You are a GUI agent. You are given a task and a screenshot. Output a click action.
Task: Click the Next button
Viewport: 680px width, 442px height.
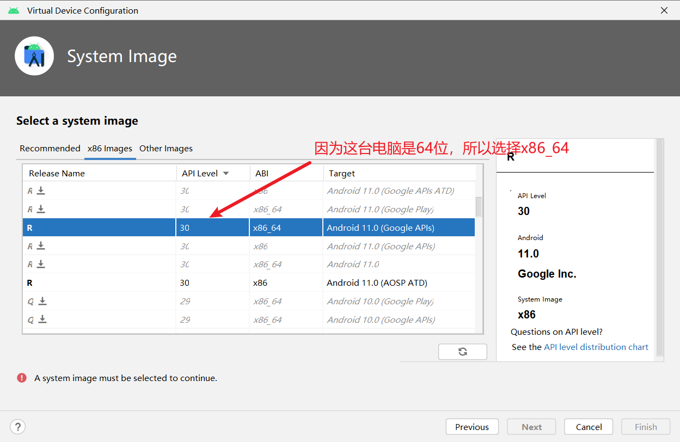click(x=532, y=427)
